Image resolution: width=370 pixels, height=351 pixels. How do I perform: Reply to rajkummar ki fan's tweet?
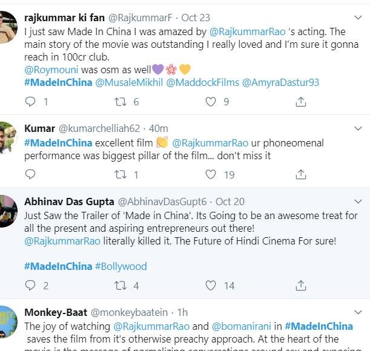30,102
